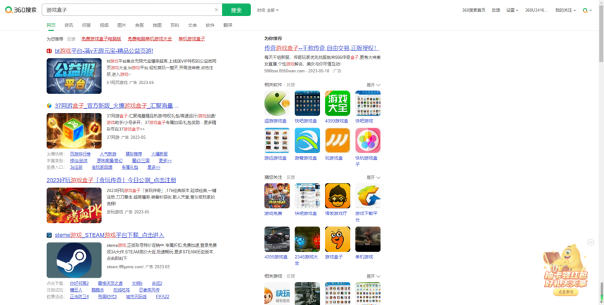Switch to the 文库 tab
Screen dimensions: 604x305
tap(192, 25)
